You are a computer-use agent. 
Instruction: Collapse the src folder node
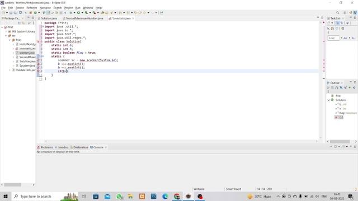[6, 36]
